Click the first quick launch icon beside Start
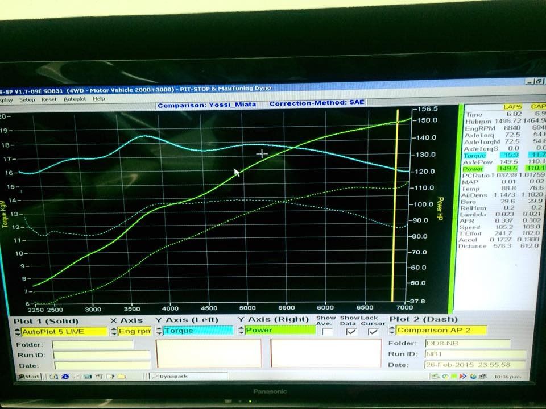Image resolution: width=546 pixels, height=409 pixels. [53, 376]
